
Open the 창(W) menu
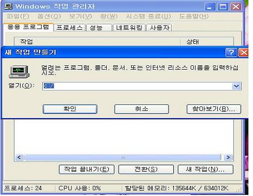pos(109,17)
